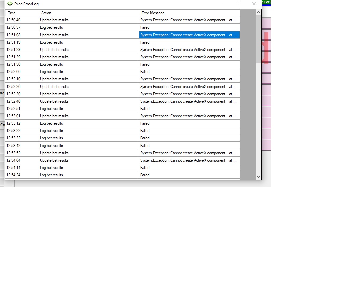This screenshot has width=363, height=285.
Task: Click the scrollbar down arrow
Action: pos(258,177)
